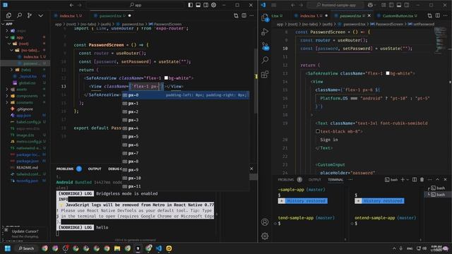Open Explorer view in left Cursor window
Viewport: 452px width, 254px height.
pyautogui.click(x=8, y=16)
